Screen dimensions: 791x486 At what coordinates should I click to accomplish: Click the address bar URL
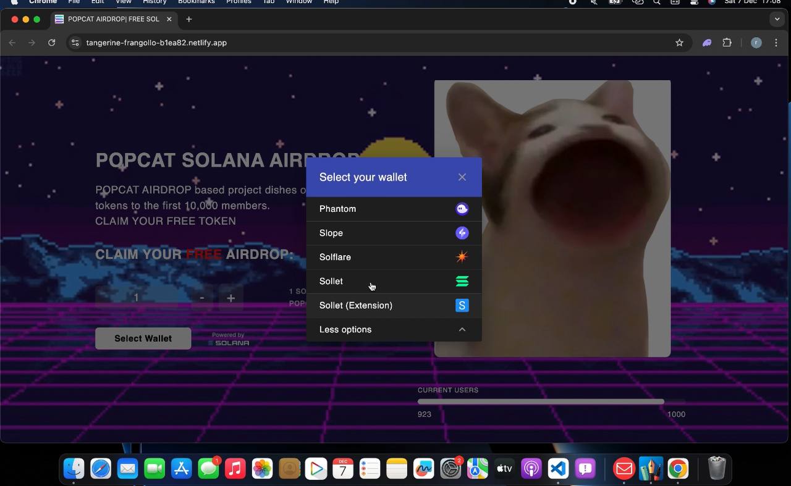[156, 43]
